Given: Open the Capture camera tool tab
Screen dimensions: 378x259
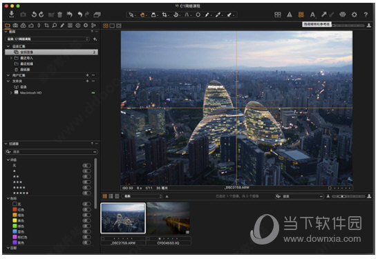Looking at the screenshot, I should (x=15, y=26).
